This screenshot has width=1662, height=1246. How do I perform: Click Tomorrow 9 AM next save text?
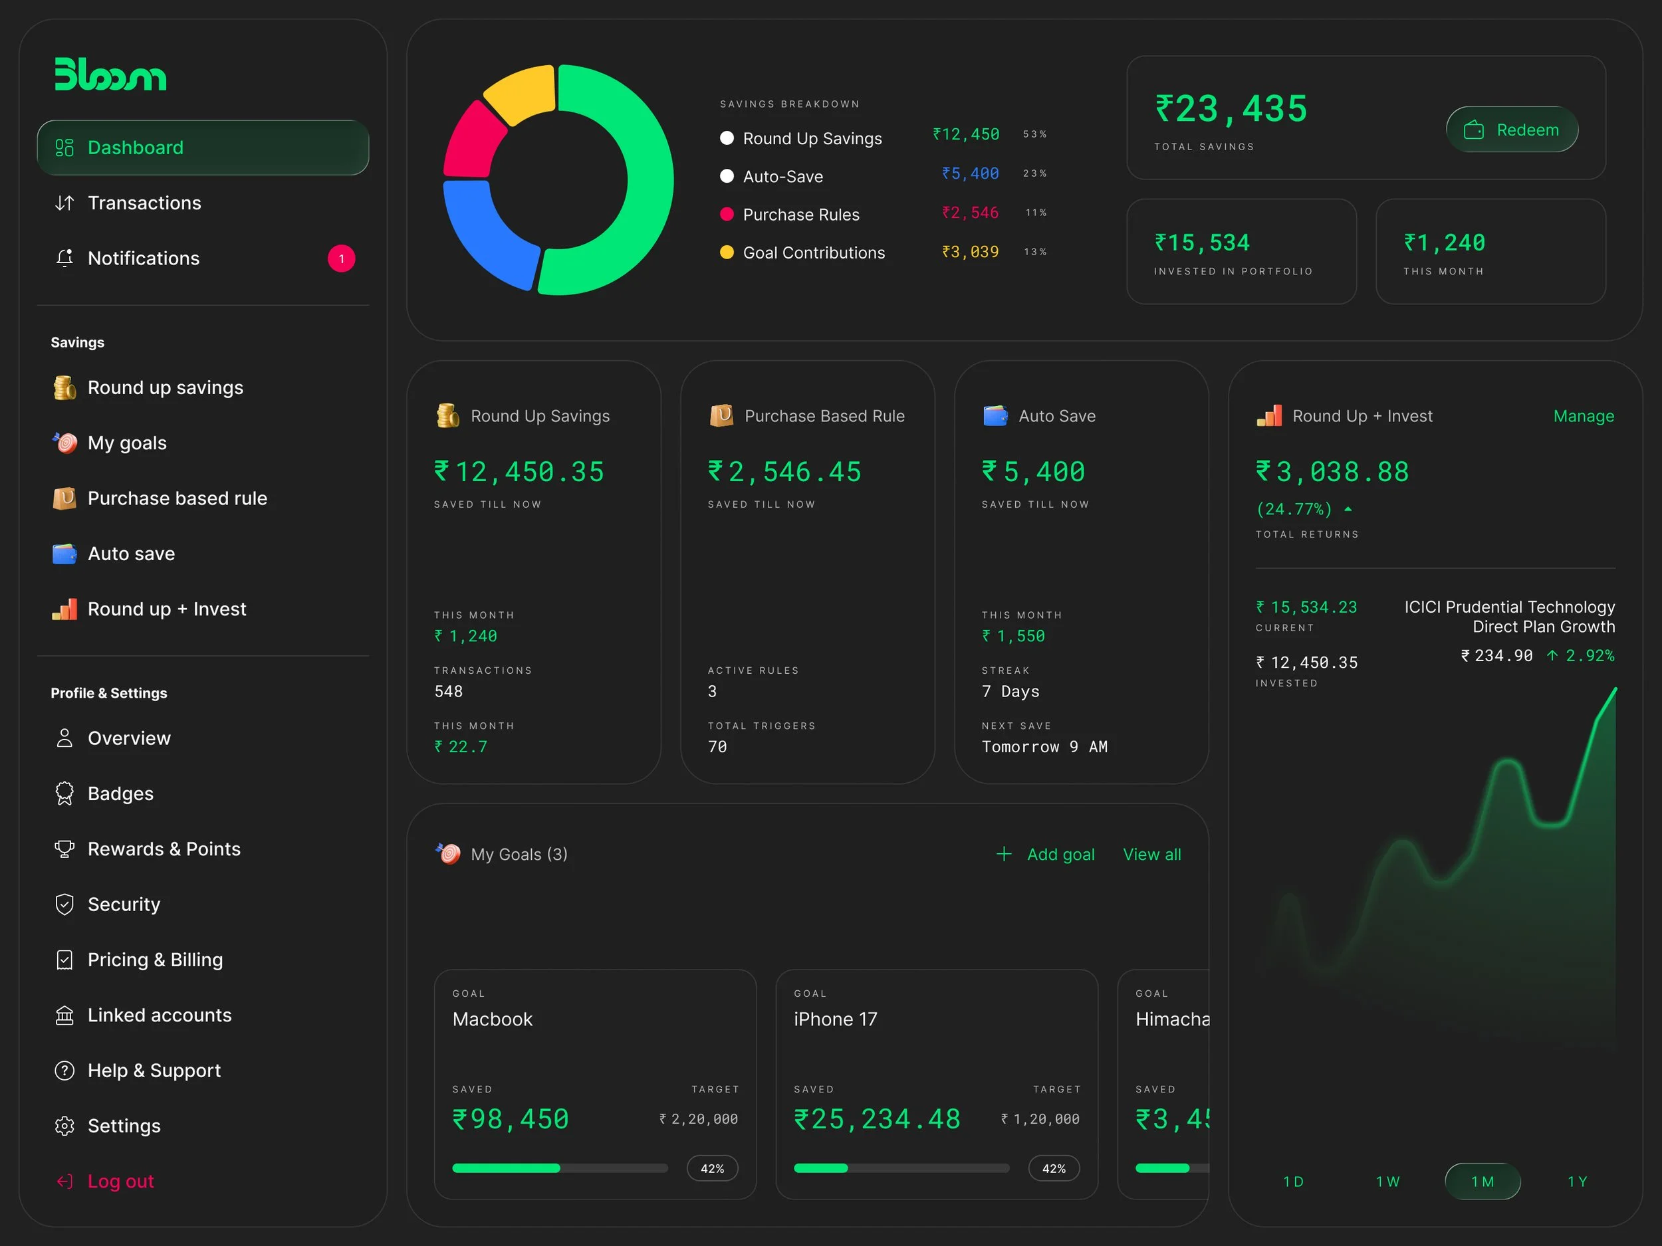click(x=1044, y=746)
